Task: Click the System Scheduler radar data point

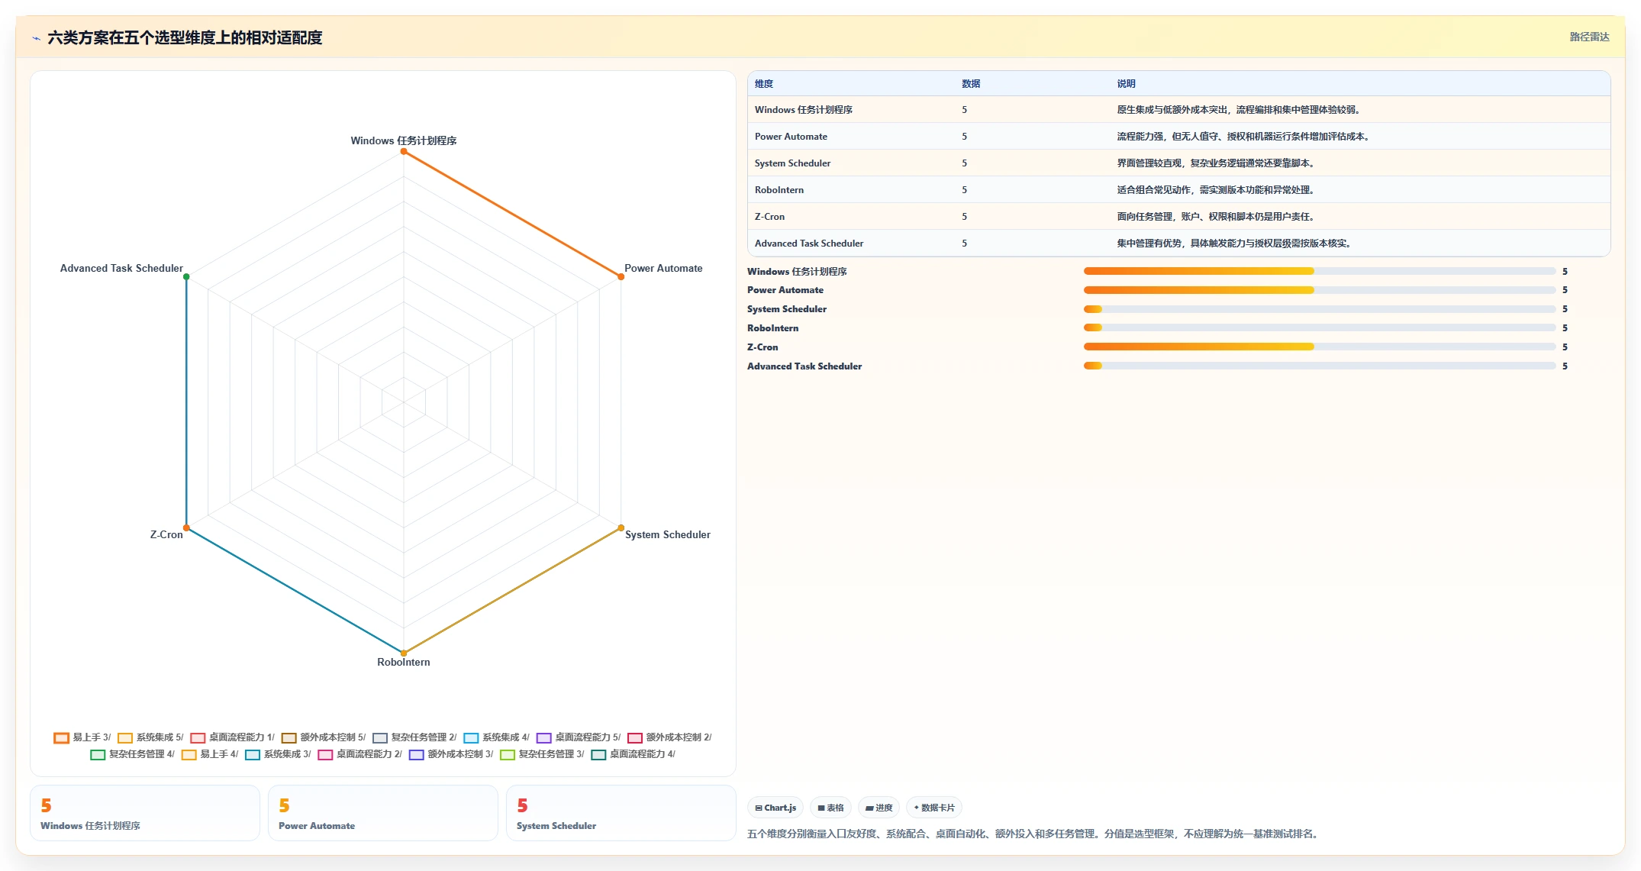Action: tap(621, 527)
